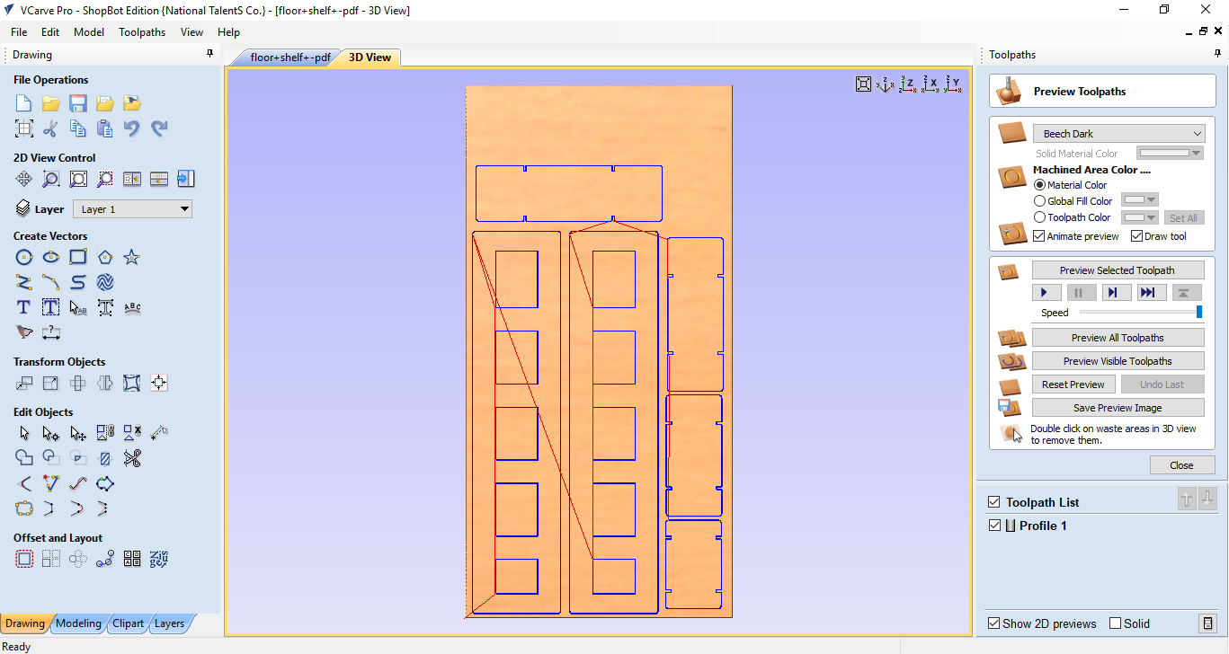Screen dimensions: 1229x654
Task: Click the Save file floppy disk icon
Action: (78, 103)
